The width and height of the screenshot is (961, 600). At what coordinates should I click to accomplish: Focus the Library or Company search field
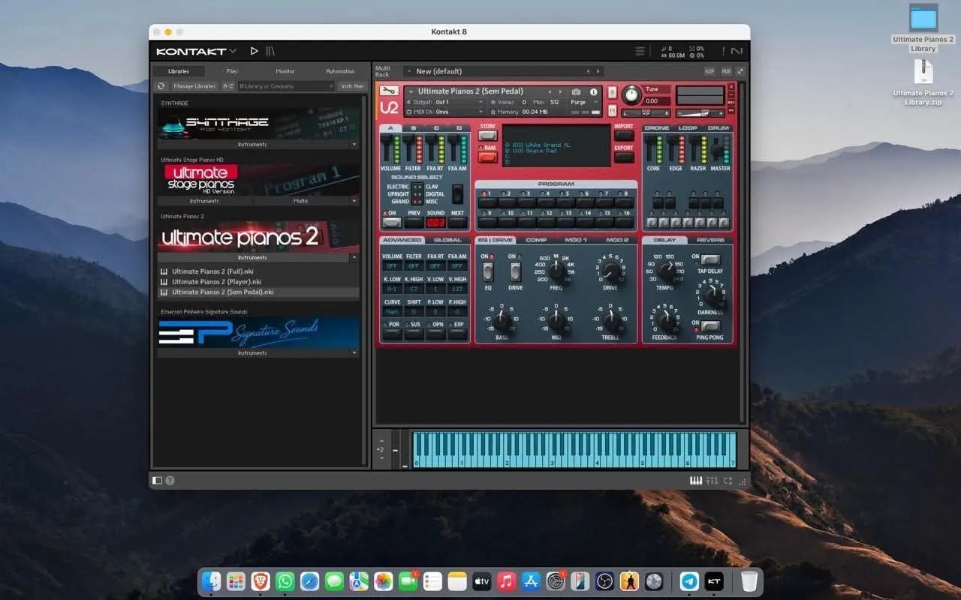click(x=286, y=86)
